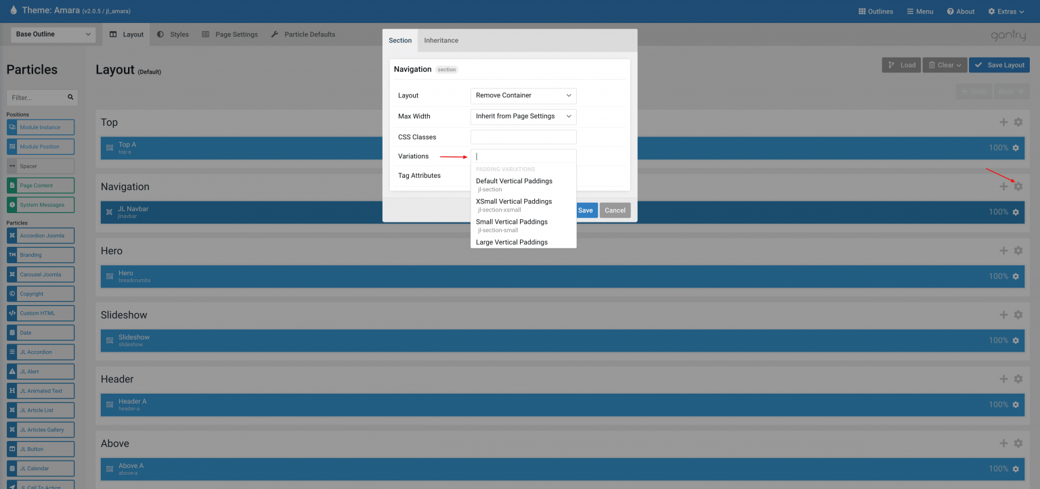Open settings for the Above A particle
Viewport: 1040px width, 489px height.
pyautogui.click(x=1016, y=468)
